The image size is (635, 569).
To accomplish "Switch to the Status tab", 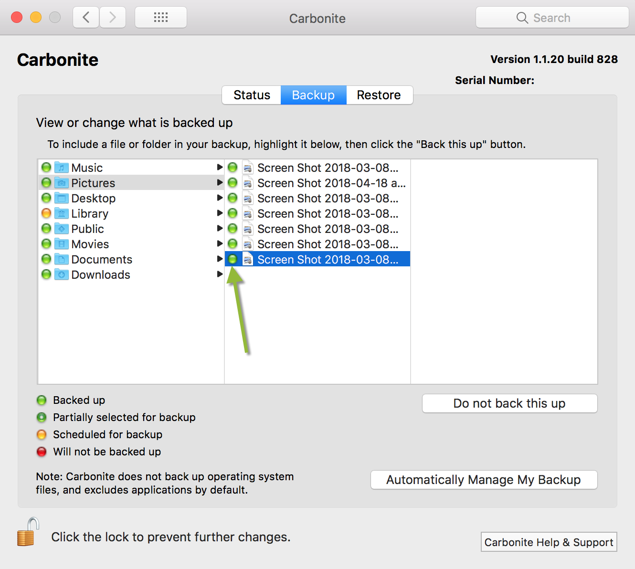I will pos(252,95).
